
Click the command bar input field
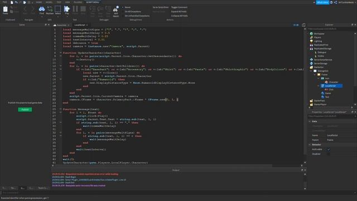pos(177,193)
